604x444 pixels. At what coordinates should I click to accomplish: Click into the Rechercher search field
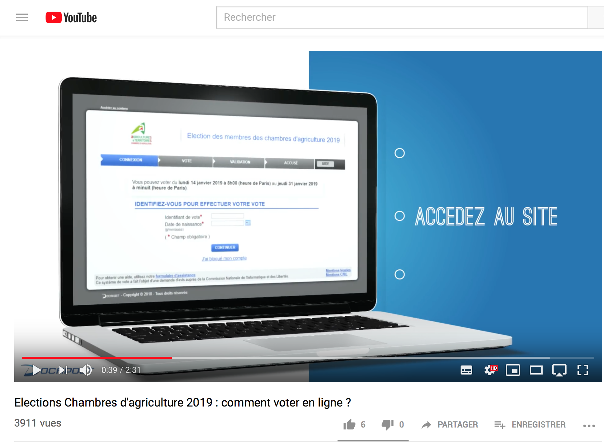click(x=402, y=17)
